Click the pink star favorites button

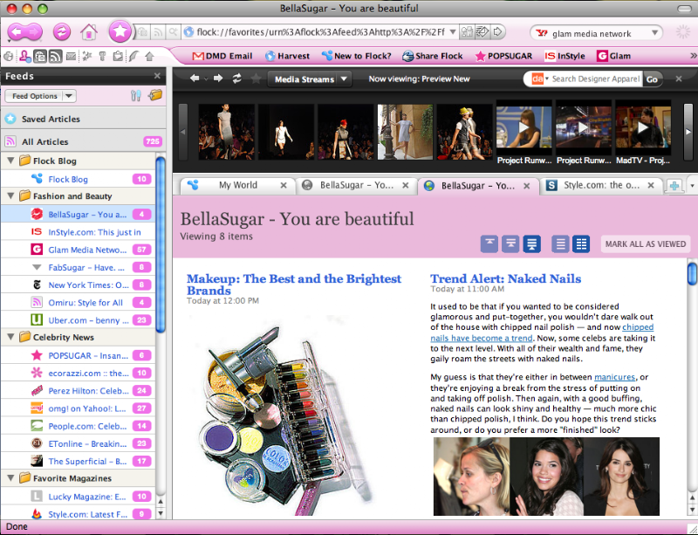[120, 31]
